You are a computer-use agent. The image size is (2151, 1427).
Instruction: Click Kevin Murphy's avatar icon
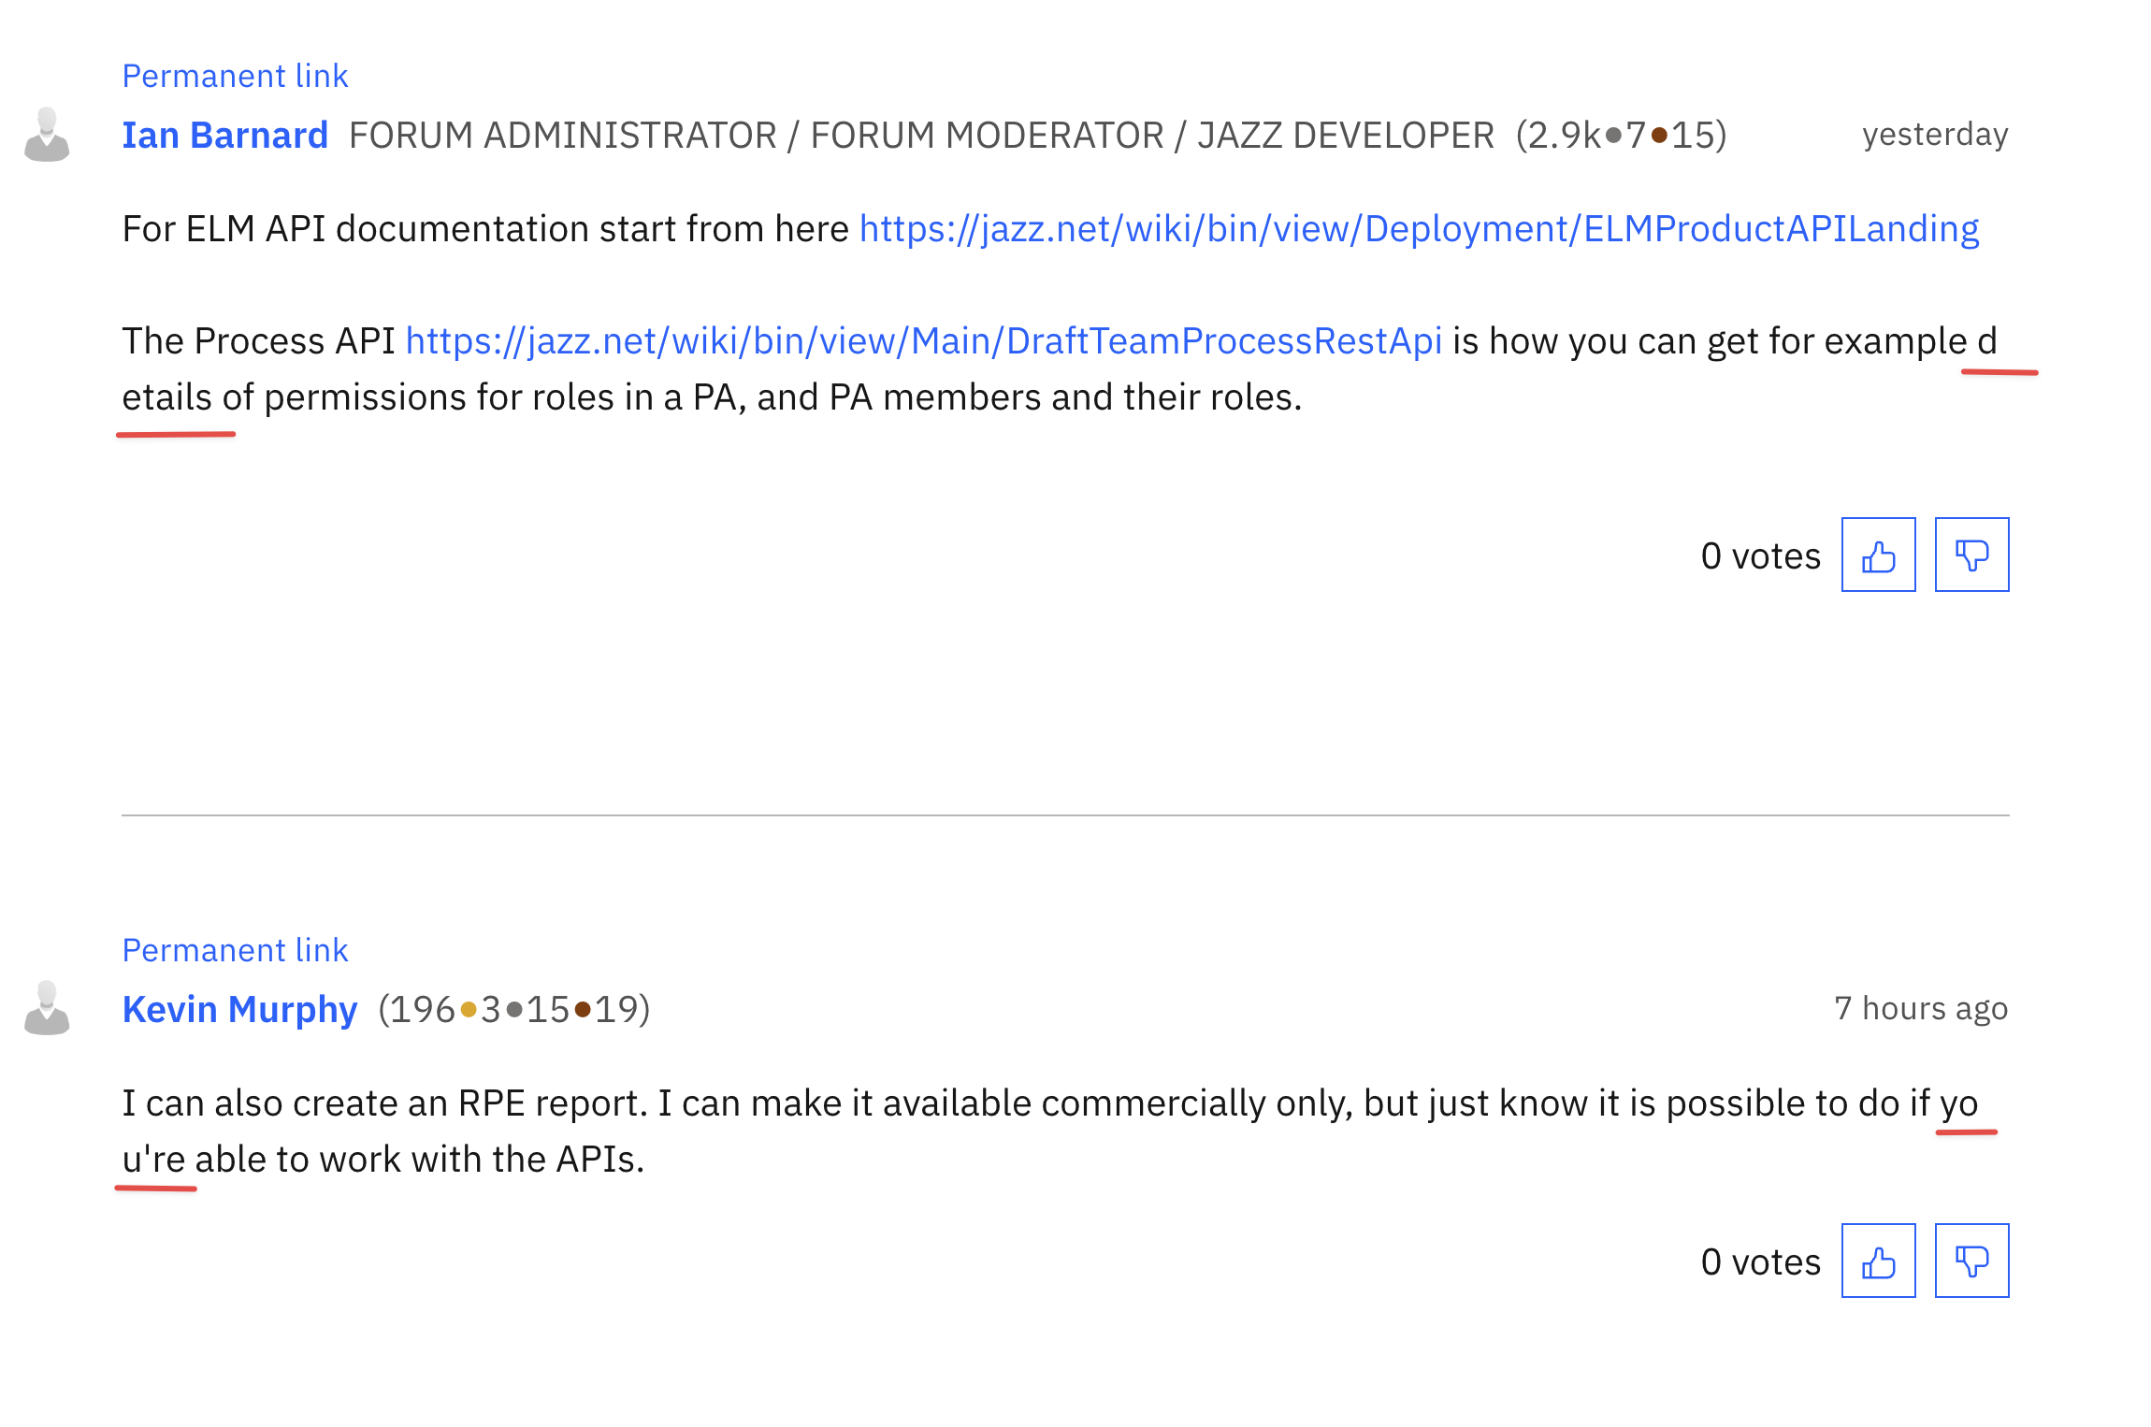47,1008
